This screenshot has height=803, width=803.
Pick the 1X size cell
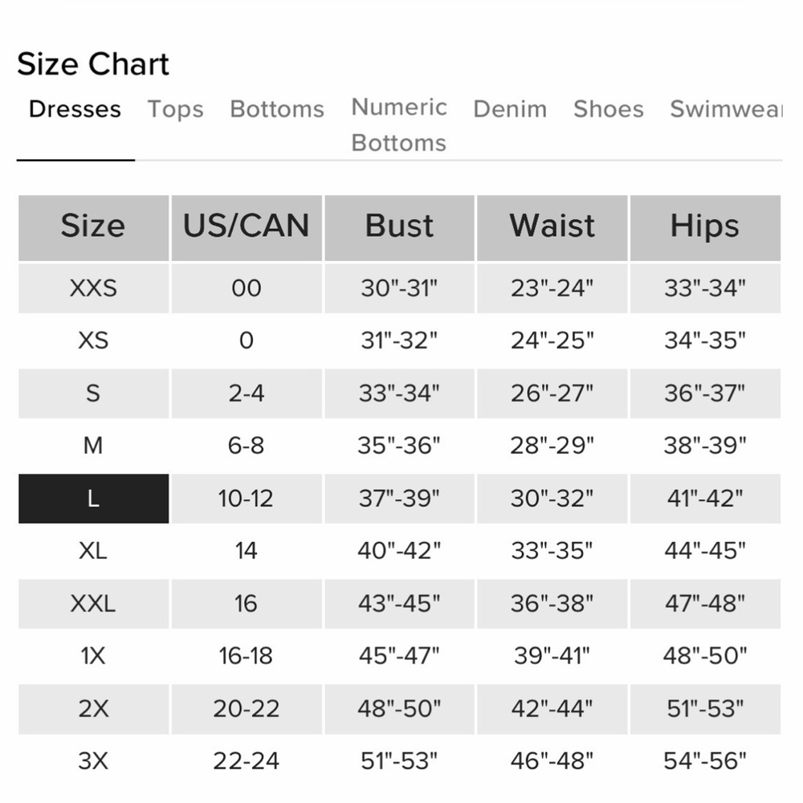point(94,656)
